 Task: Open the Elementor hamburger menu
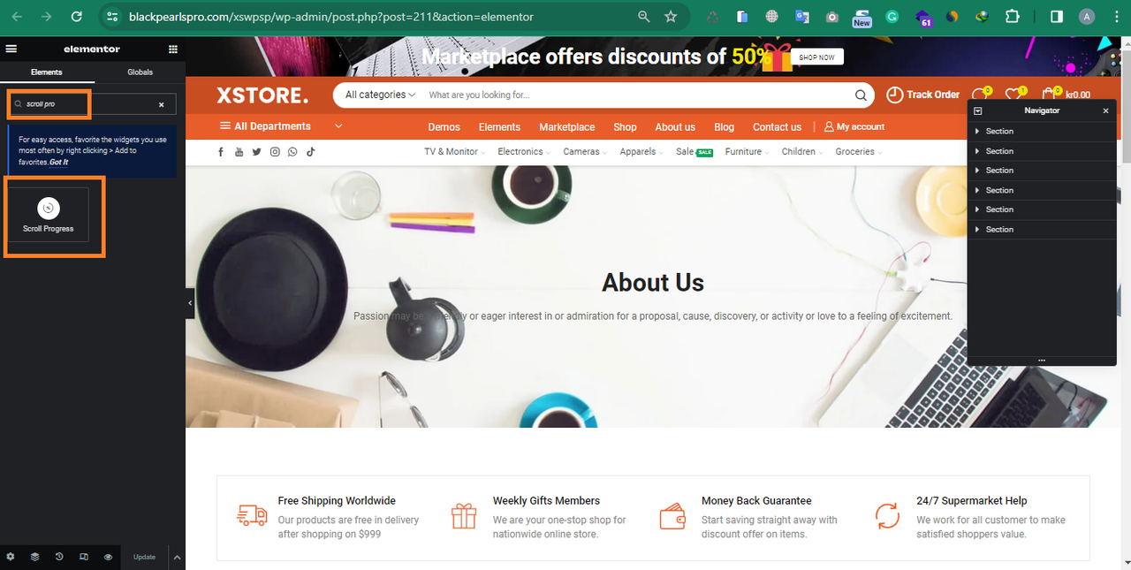[11, 49]
